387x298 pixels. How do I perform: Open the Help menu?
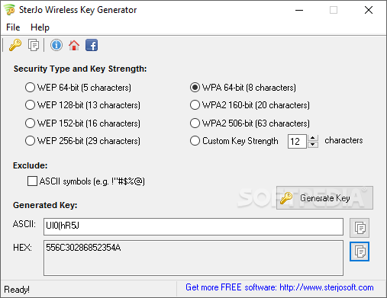click(x=40, y=27)
